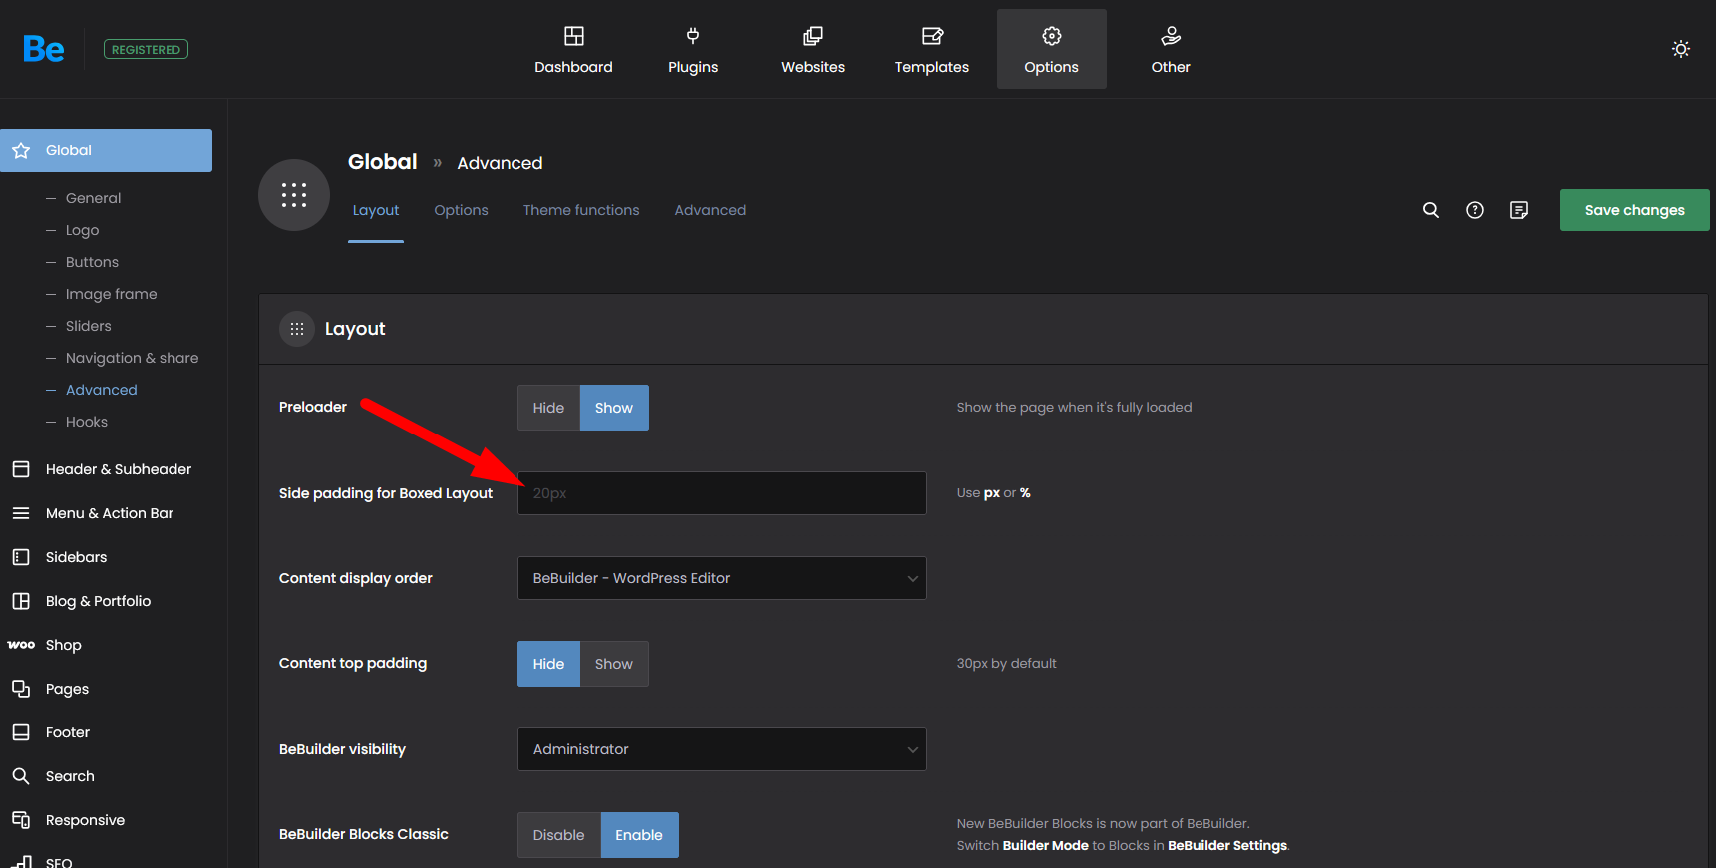Go to Websites in top navigation
Image resolution: width=1716 pixels, height=868 pixels.
point(812,50)
